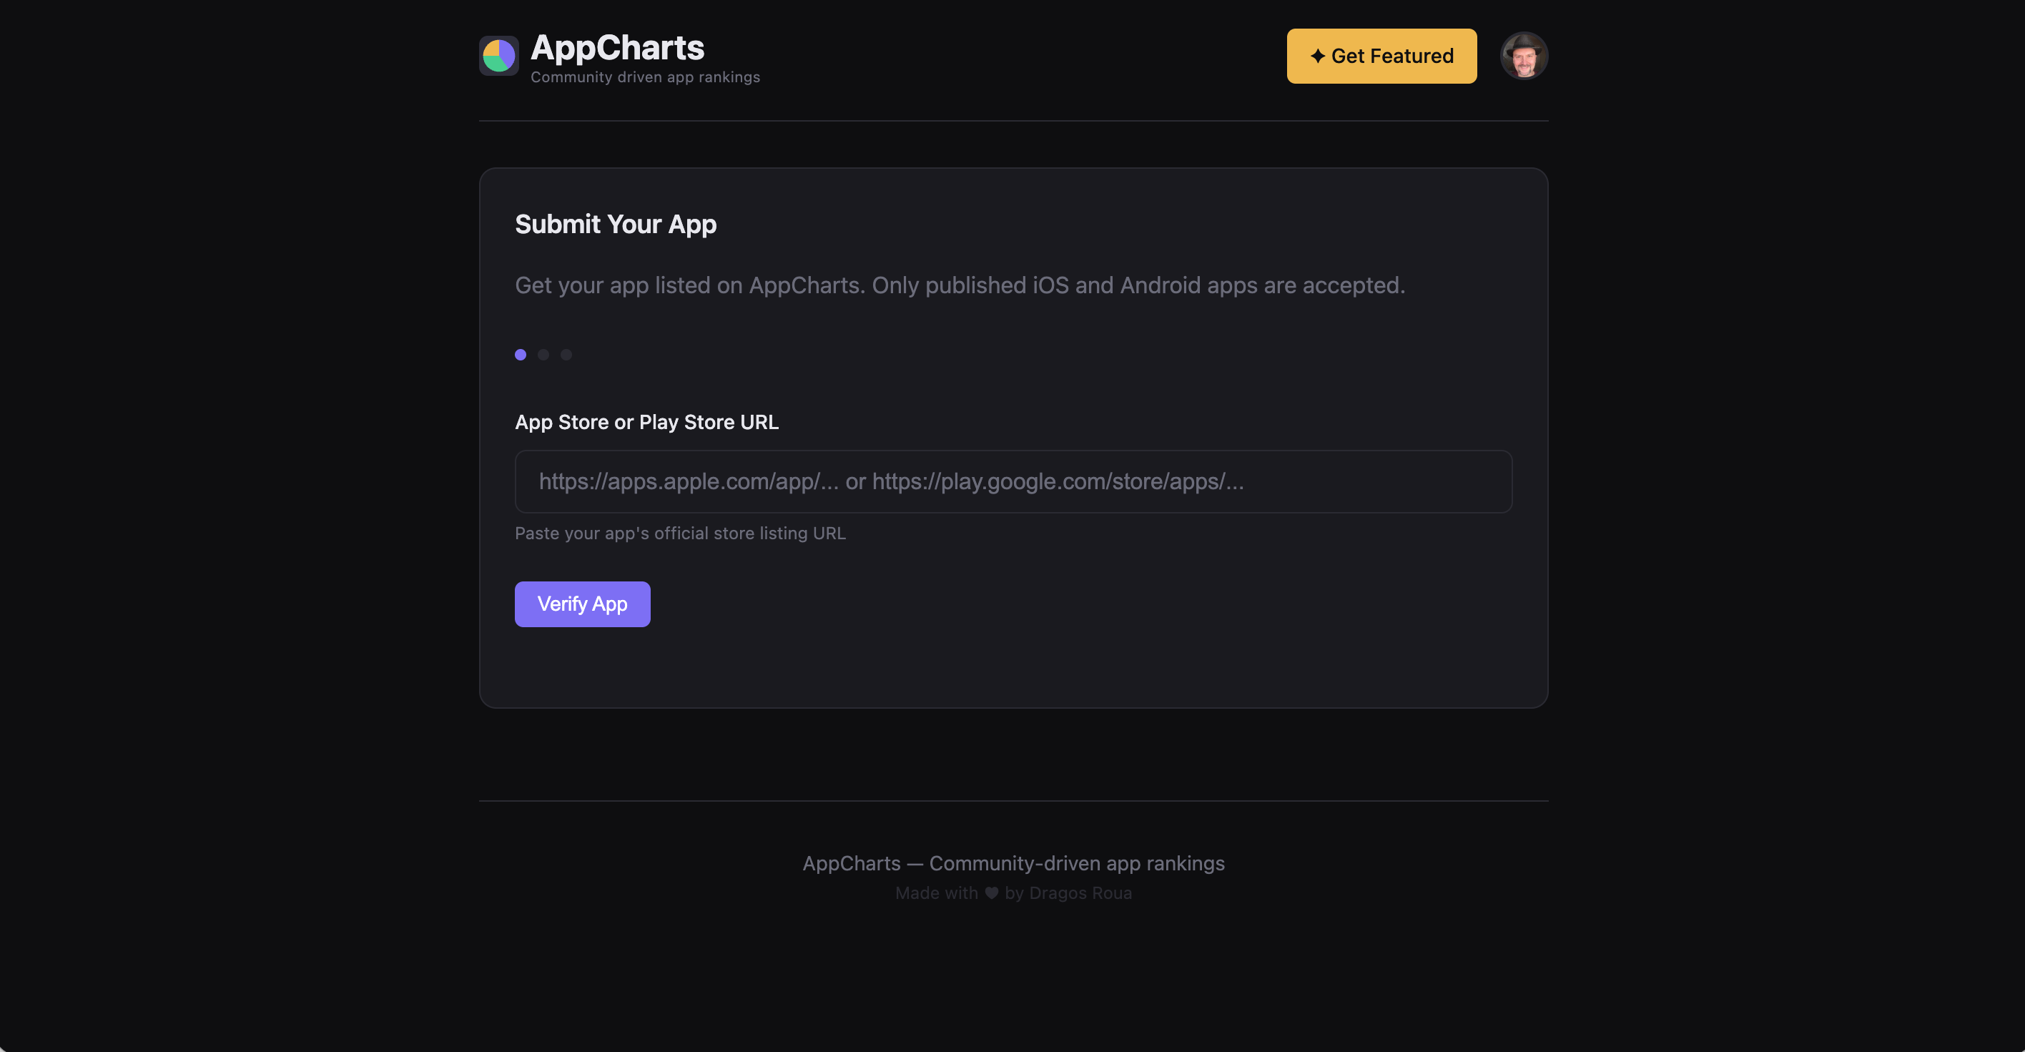Click the first purple step indicator dot
The width and height of the screenshot is (2025, 1052).
(x=521, y=355)
